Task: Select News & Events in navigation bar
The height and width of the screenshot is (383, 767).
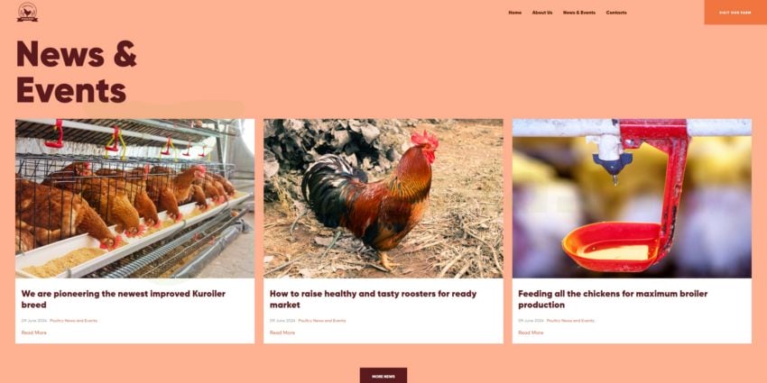Action: click(579, 13)
